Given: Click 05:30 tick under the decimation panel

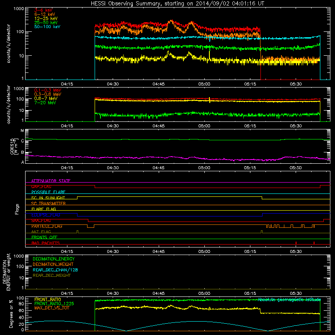Looking at the screenshot, I should coord(296,294).
